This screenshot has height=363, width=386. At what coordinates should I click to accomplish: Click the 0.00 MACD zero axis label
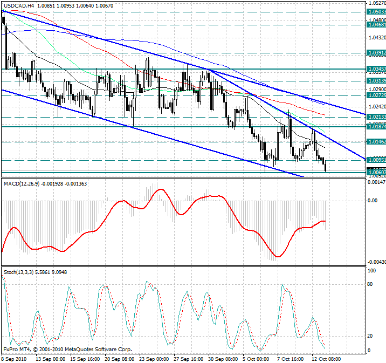[373, 201]
